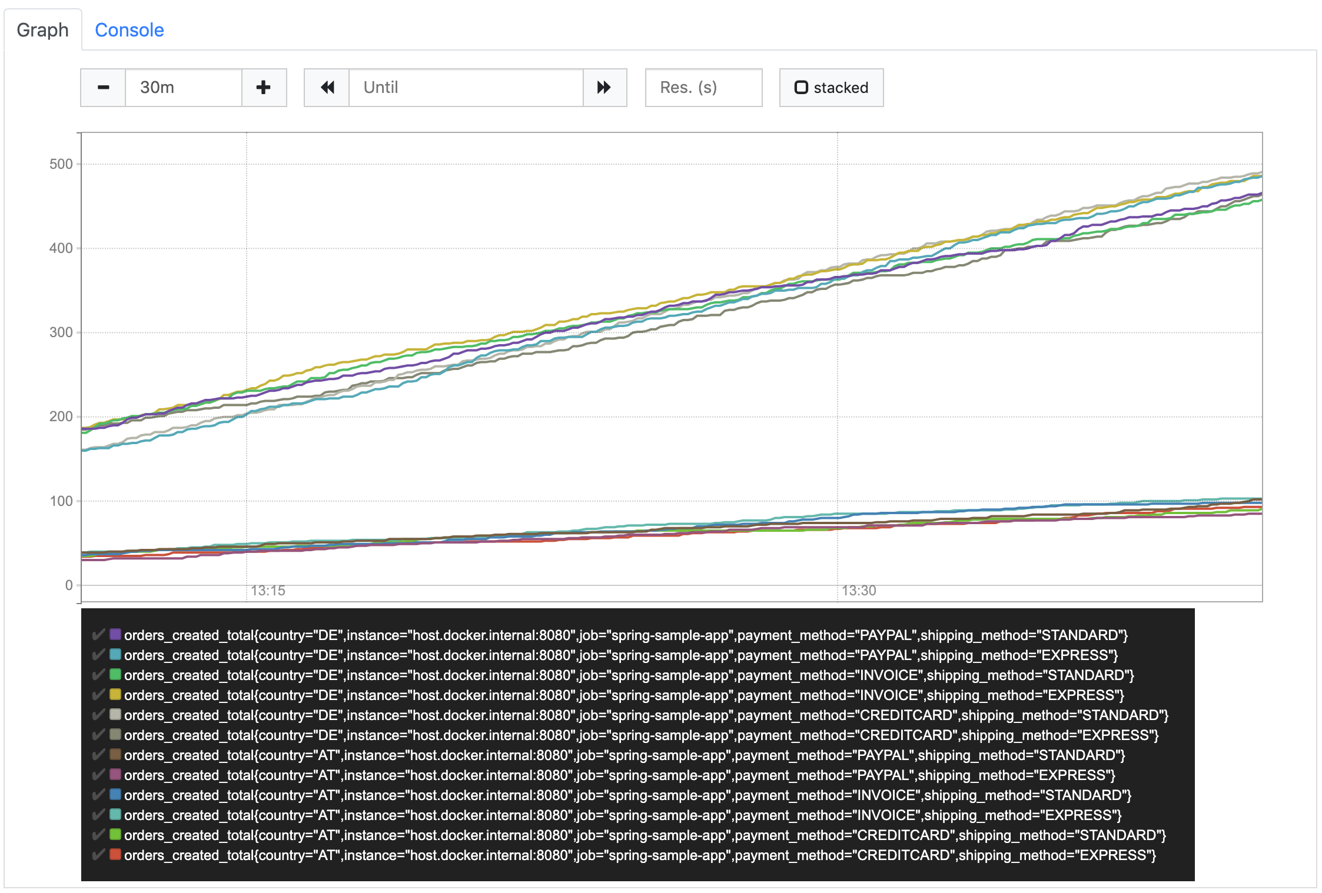Toggle checkmark for AT PAYPAL STANDARD series
Image resolution: width=1322 pixels, height=893 pixels.
click(98, 754)
